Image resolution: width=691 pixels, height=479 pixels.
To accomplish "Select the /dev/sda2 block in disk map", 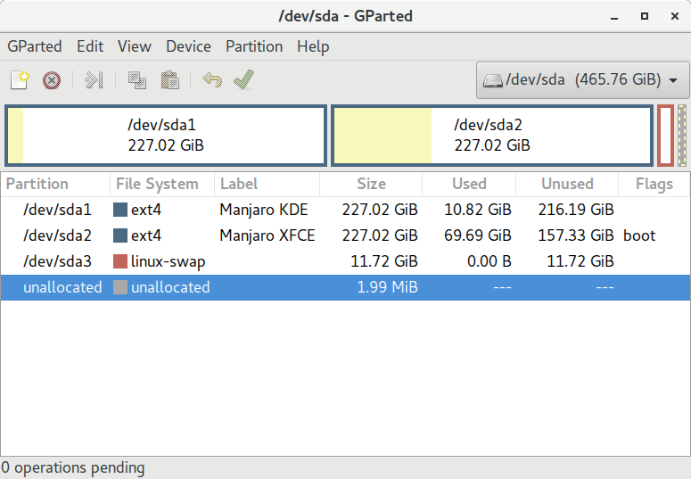I will 492,136.
